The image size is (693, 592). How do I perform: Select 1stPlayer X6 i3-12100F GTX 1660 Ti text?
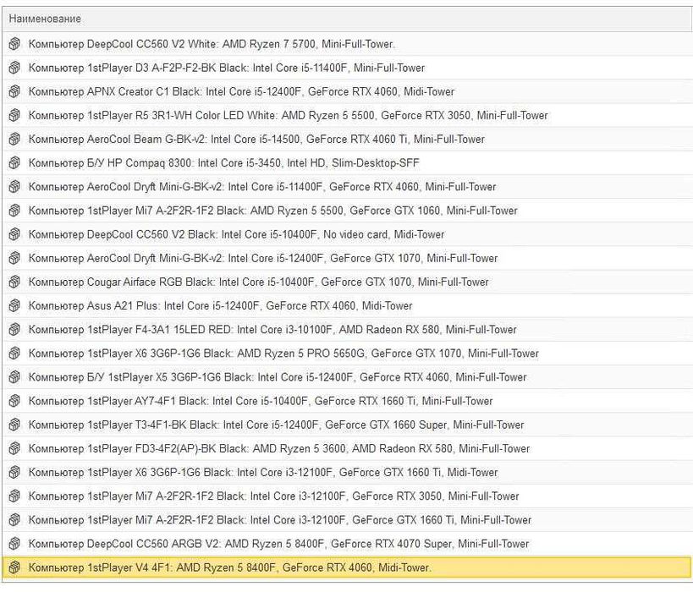(263, 473)
